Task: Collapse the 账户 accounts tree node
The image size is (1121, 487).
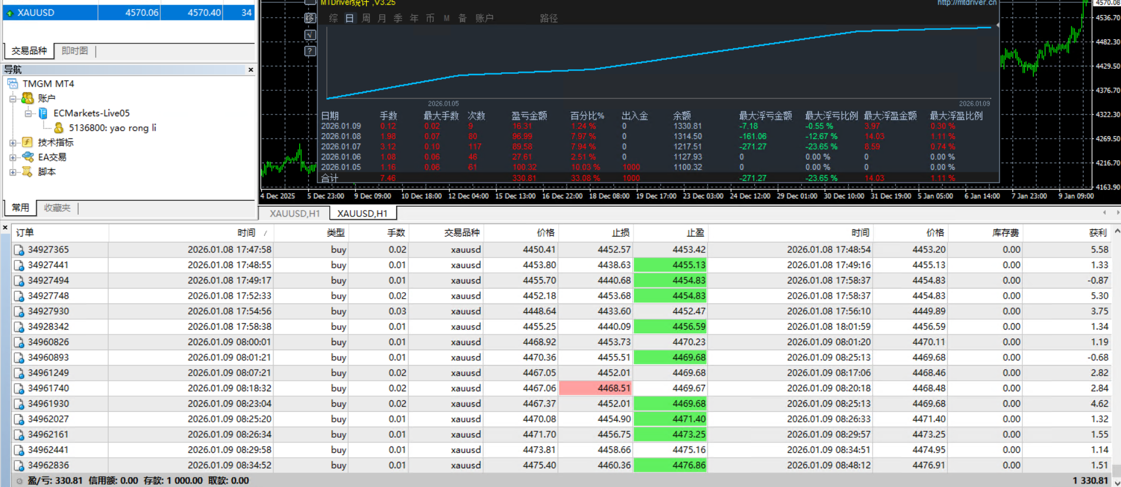Action: 13,99
